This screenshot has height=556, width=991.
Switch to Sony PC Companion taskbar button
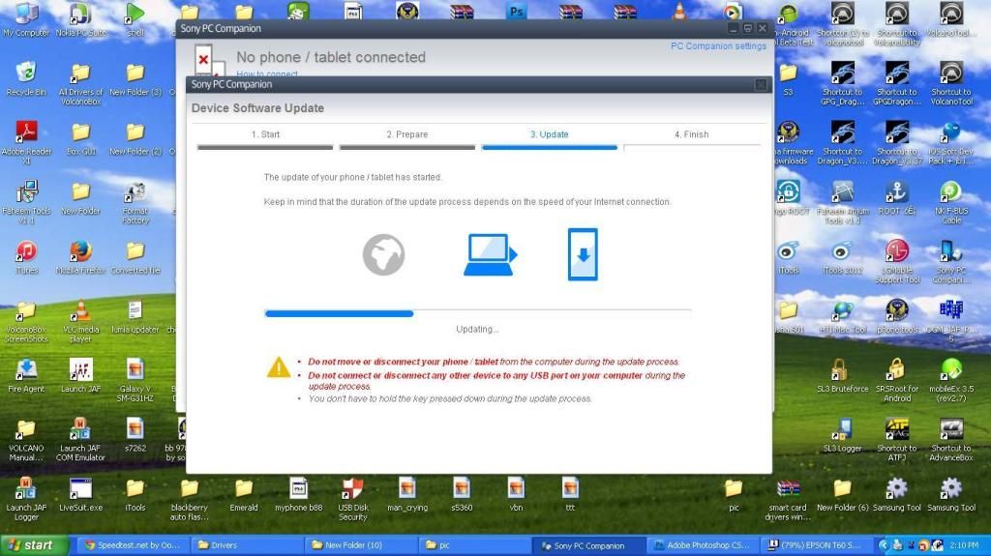click(588, 545)
